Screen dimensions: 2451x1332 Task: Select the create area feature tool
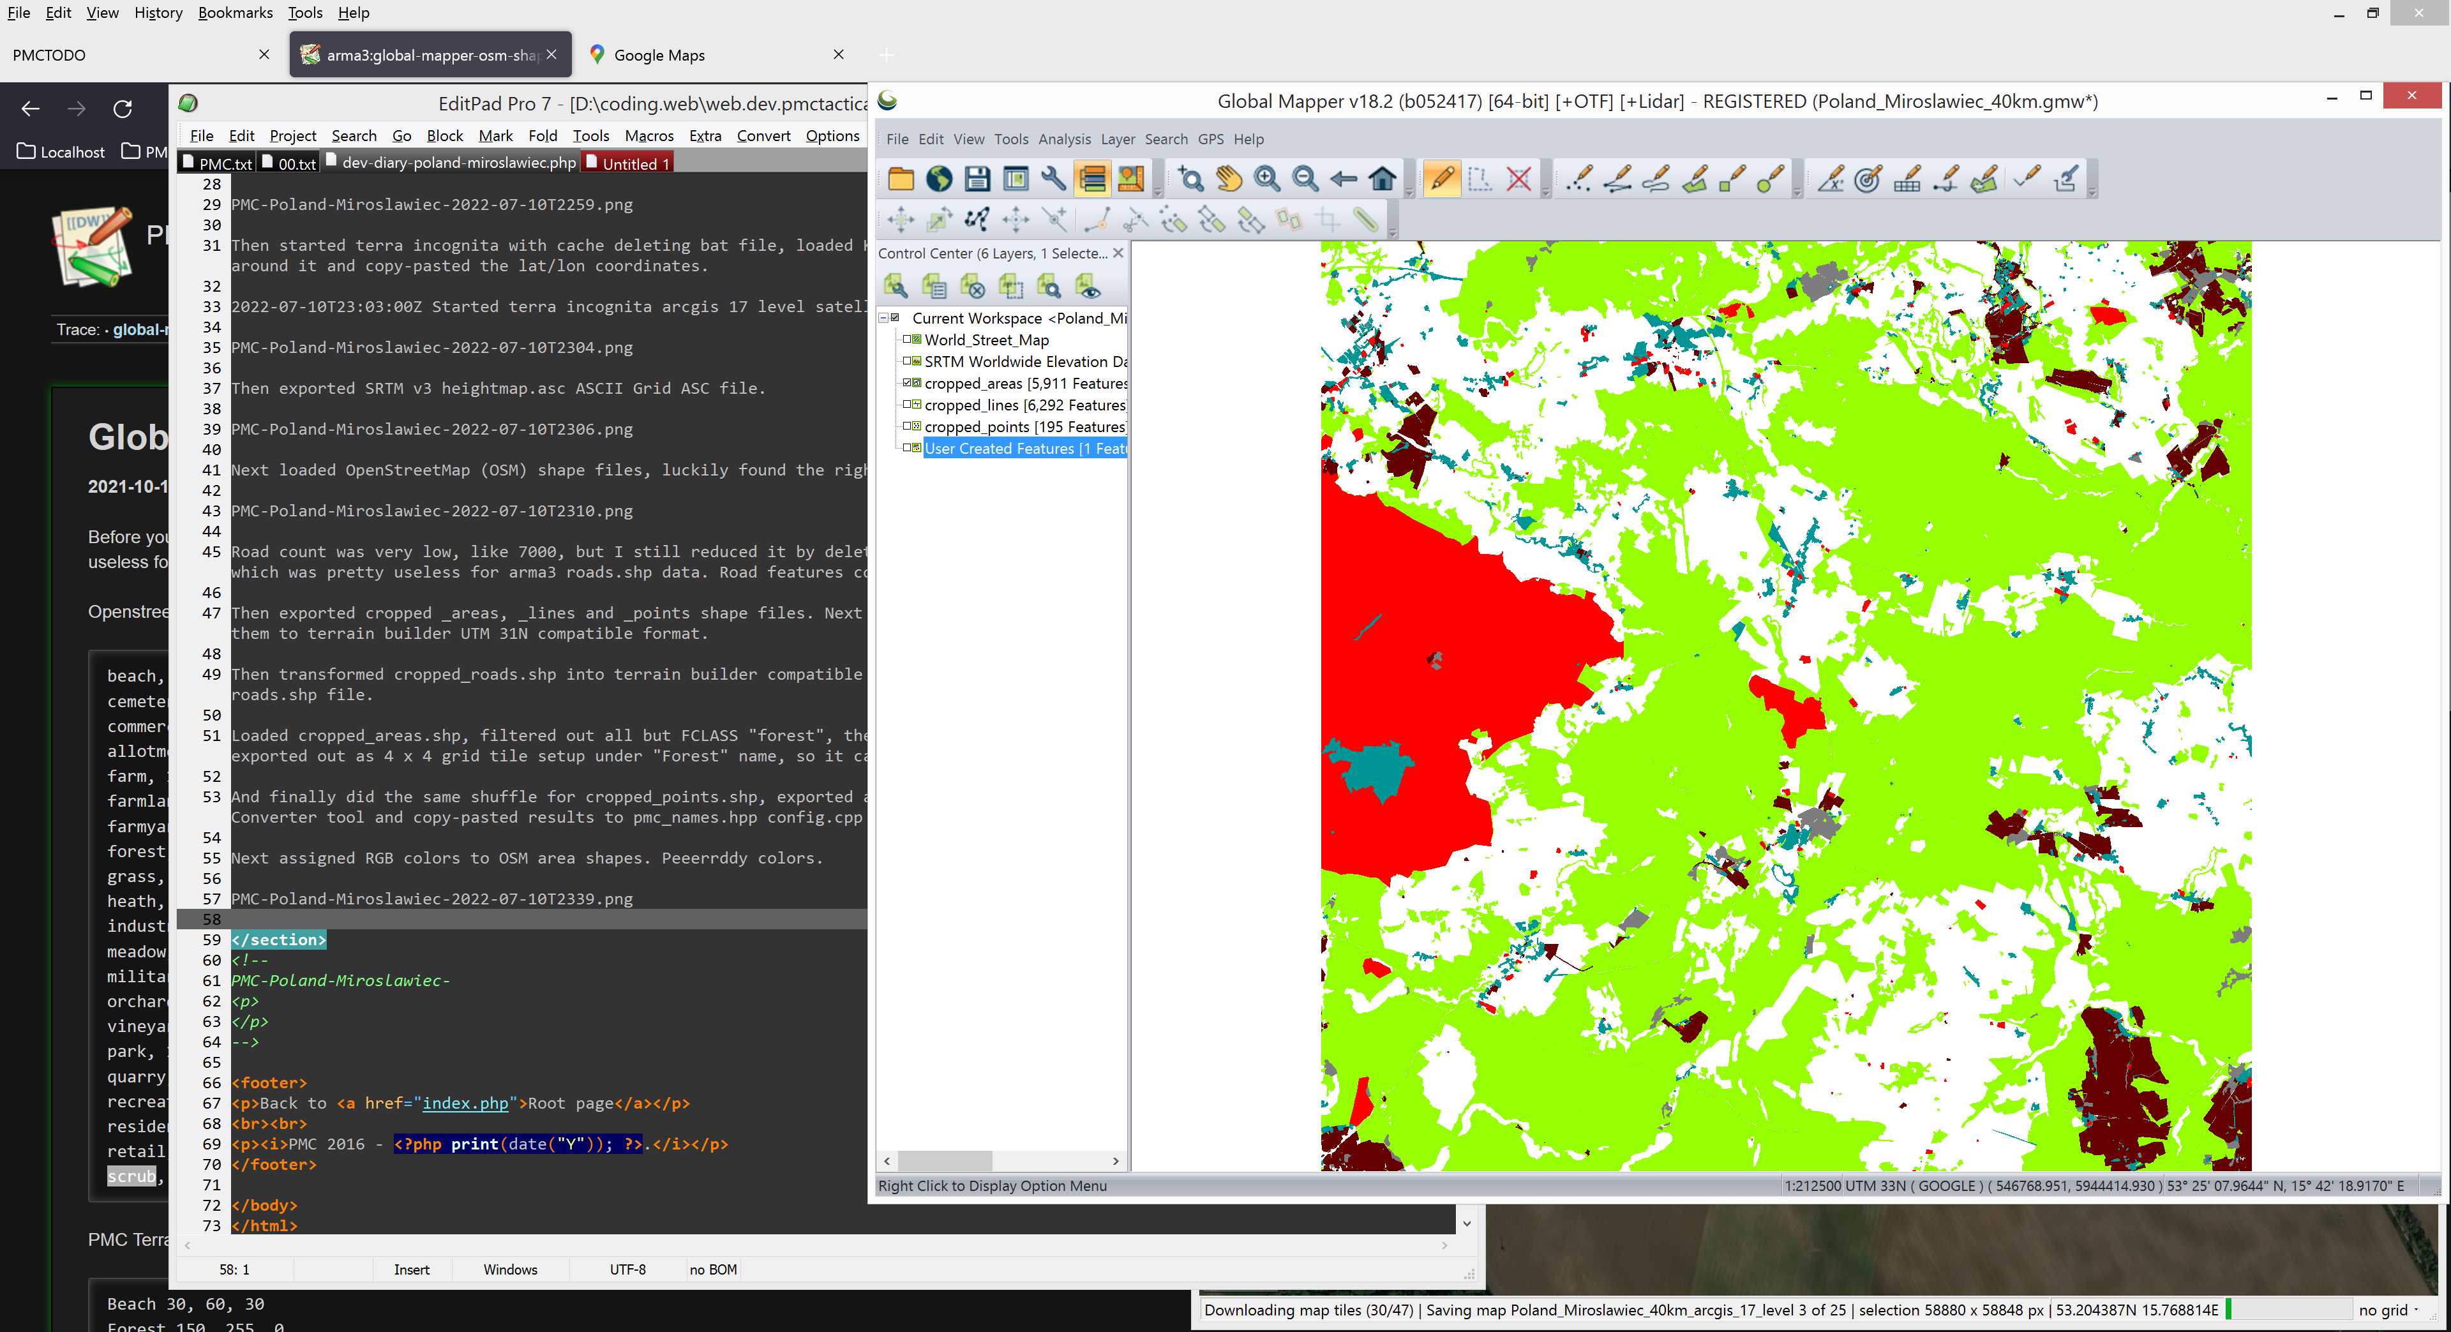1695,178
